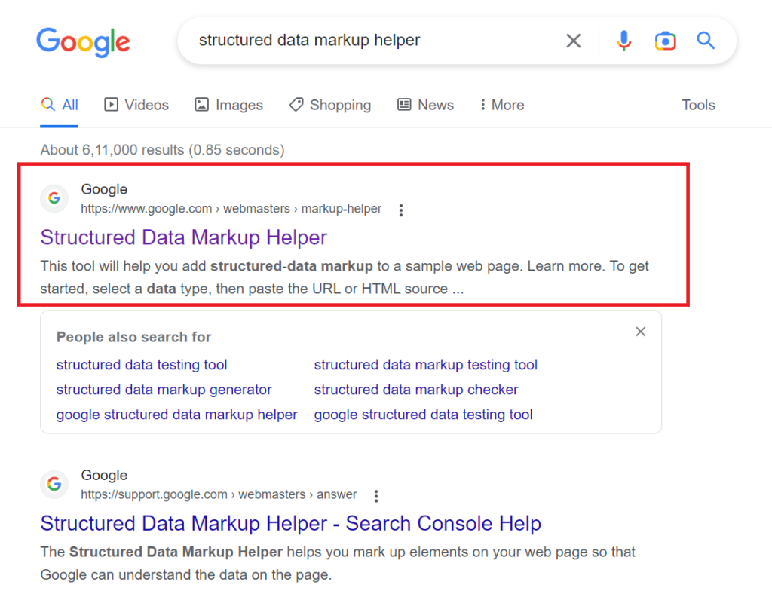Switch to the All results tab

60,105
